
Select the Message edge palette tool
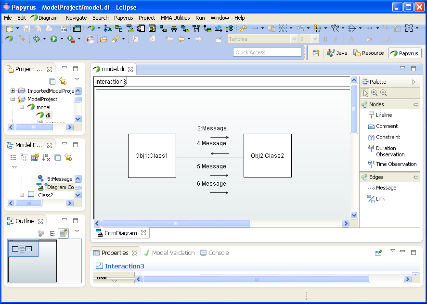(x=382, y=188)
